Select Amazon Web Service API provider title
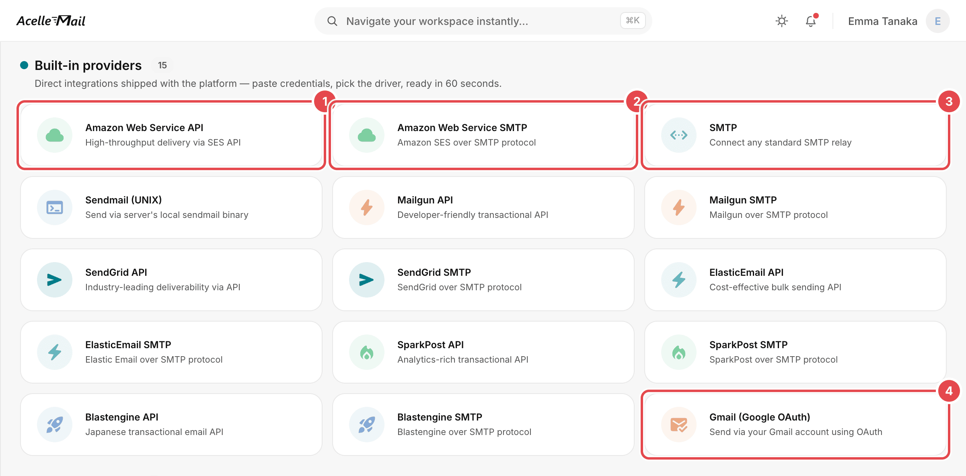The width and height of the screenshot is (966, 476). (144, 128)
